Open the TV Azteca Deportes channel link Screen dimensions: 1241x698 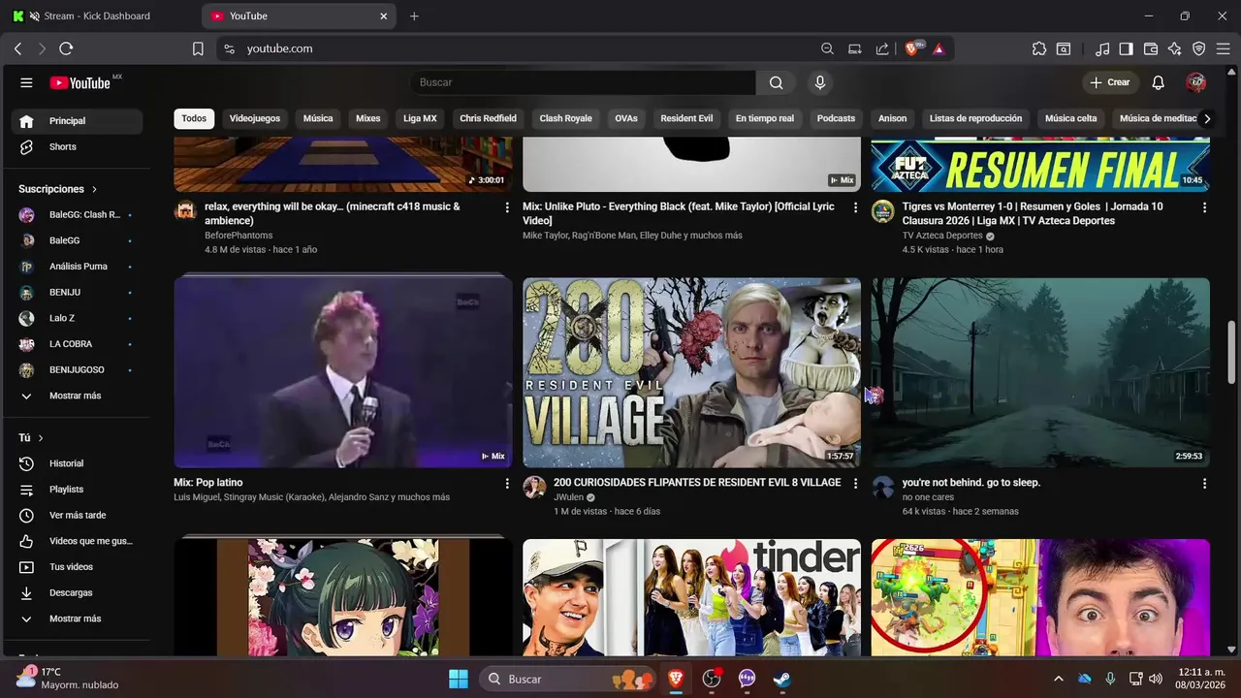coord(942,236)
